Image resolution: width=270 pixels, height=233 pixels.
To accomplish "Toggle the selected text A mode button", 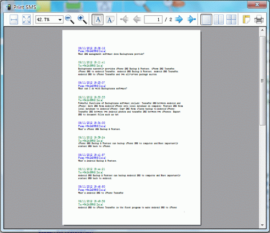I will click(98, 19).
